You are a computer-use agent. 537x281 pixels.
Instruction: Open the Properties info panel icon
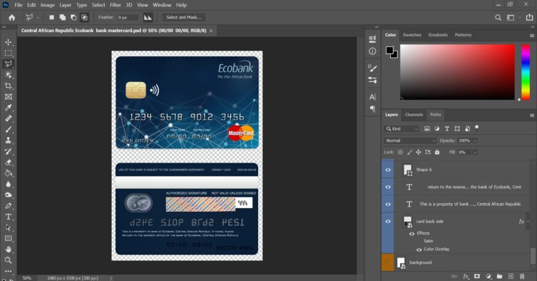click(x=372, y=51)
